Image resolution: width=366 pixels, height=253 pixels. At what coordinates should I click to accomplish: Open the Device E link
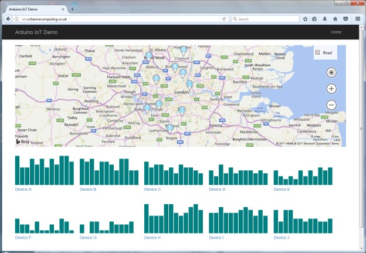(282, 190)
